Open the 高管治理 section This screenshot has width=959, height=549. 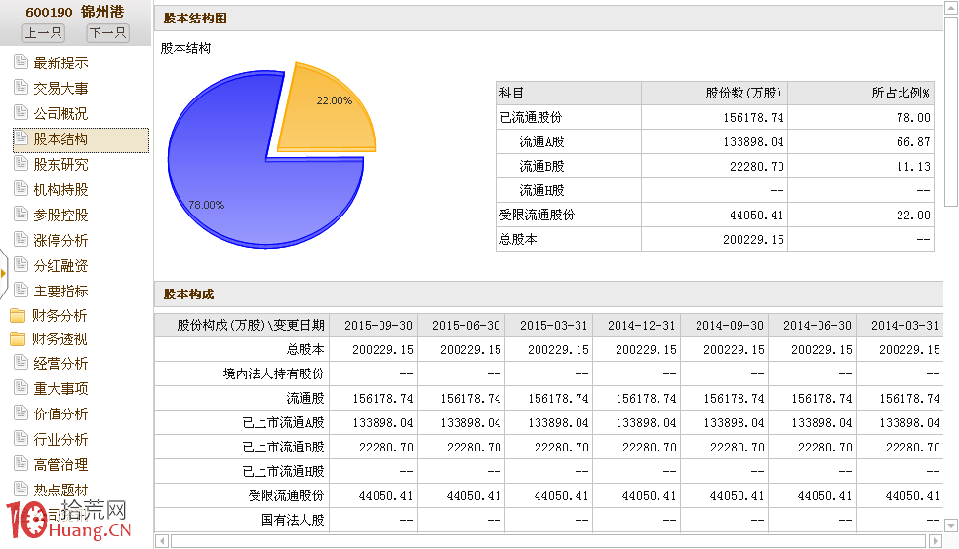point(60,465)
